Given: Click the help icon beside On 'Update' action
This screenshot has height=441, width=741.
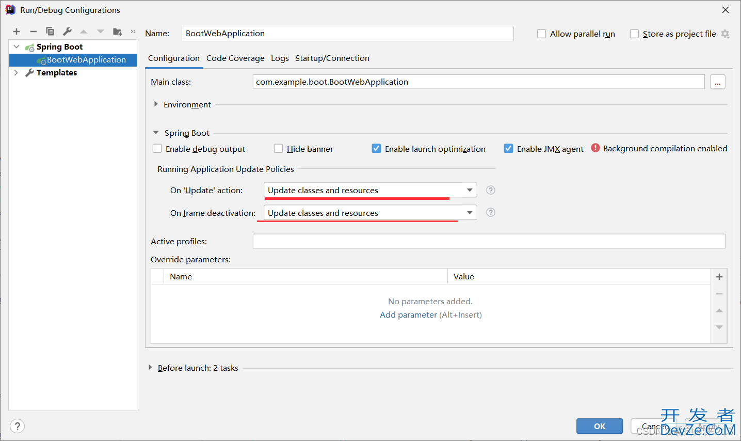Looking at the screenshot, I should pyautogui.click(x=491, y=190).
